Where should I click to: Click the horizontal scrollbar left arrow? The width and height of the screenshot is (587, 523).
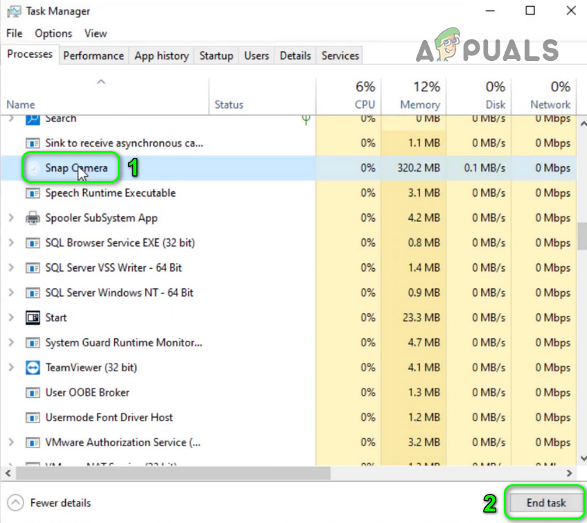click(8, 473)
